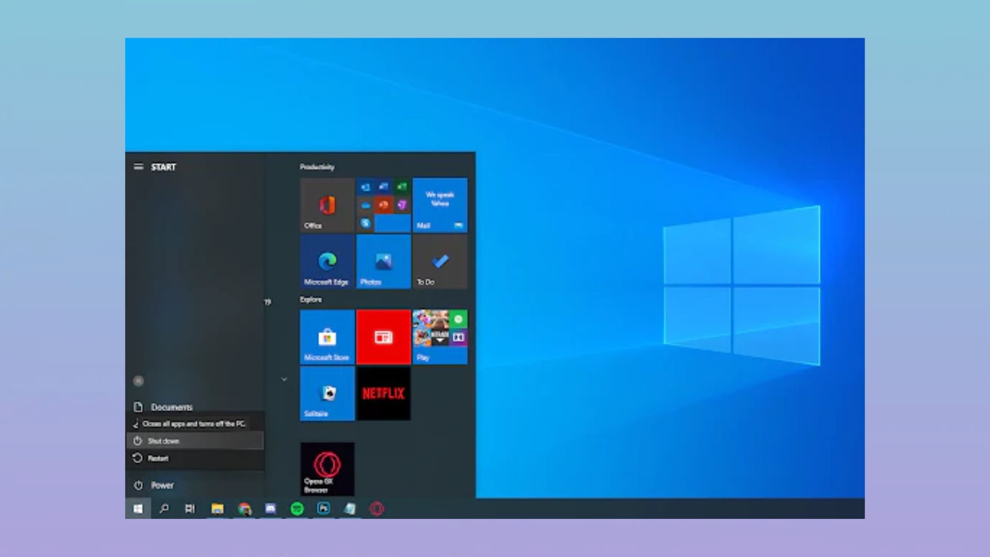Launch the Solitaire tile

coord(327,394)
